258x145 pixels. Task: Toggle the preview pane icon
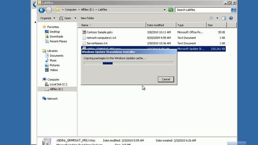[x=224, y=18]
